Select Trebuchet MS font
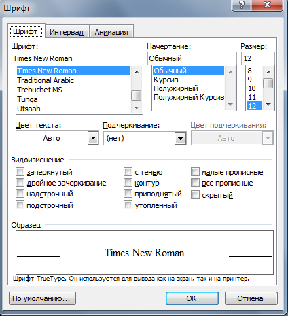Screen dimensions: 288x316 click(x=73, y=90)
